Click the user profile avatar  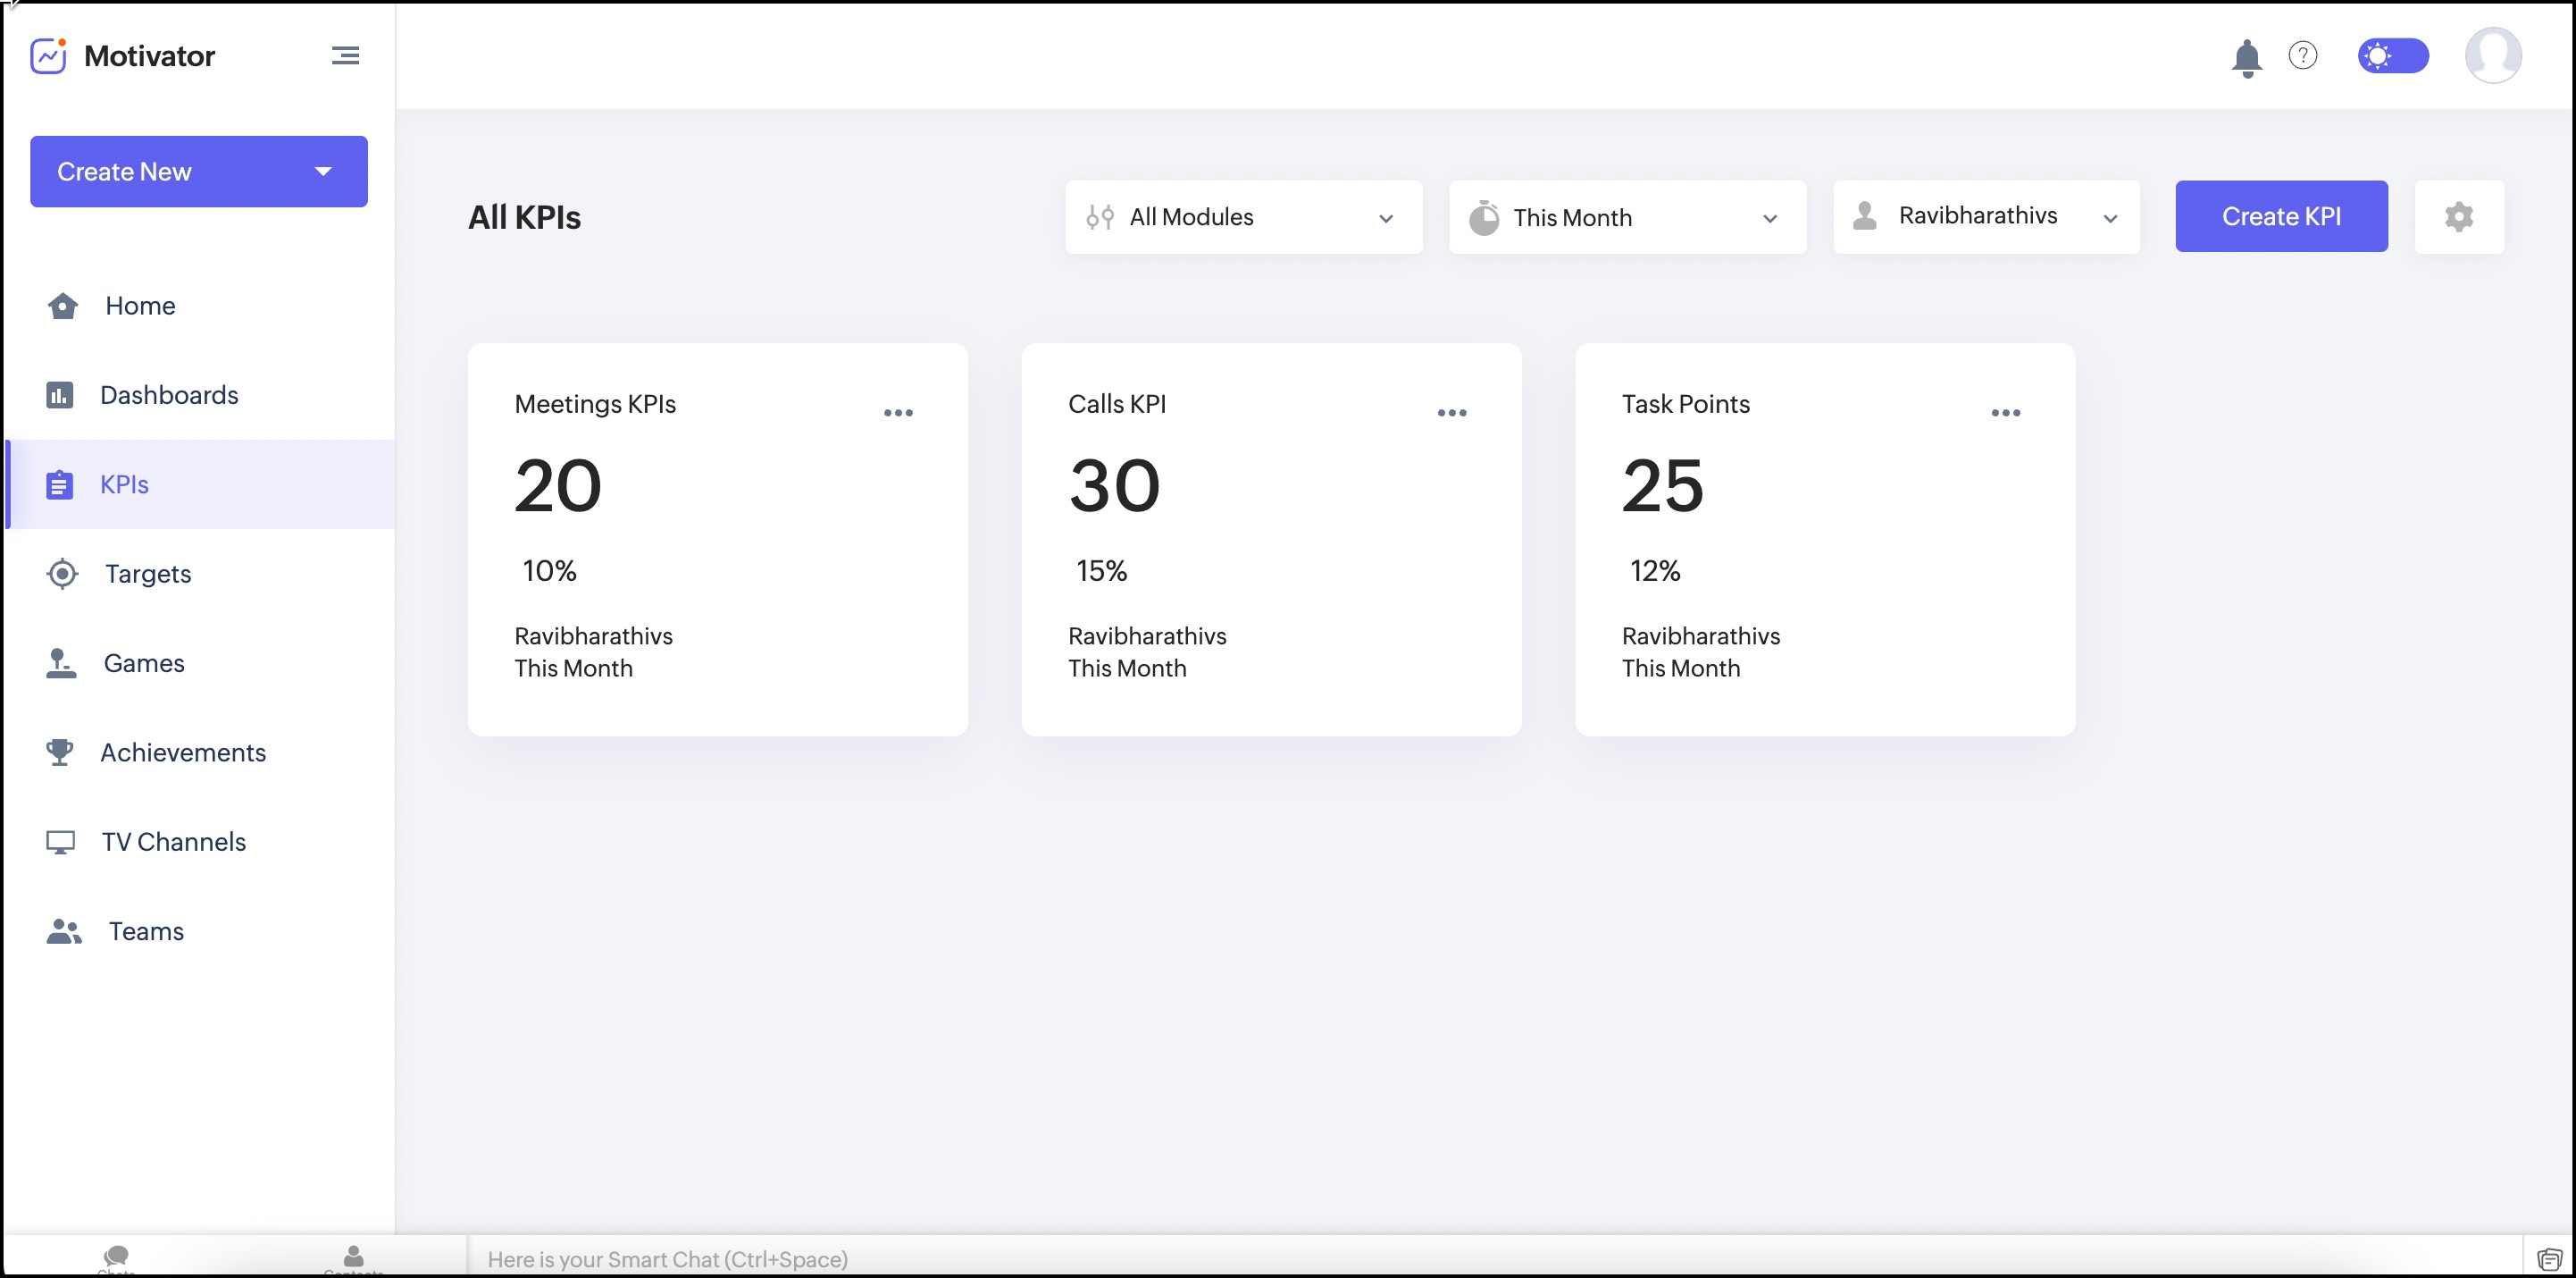point(2492,55)
